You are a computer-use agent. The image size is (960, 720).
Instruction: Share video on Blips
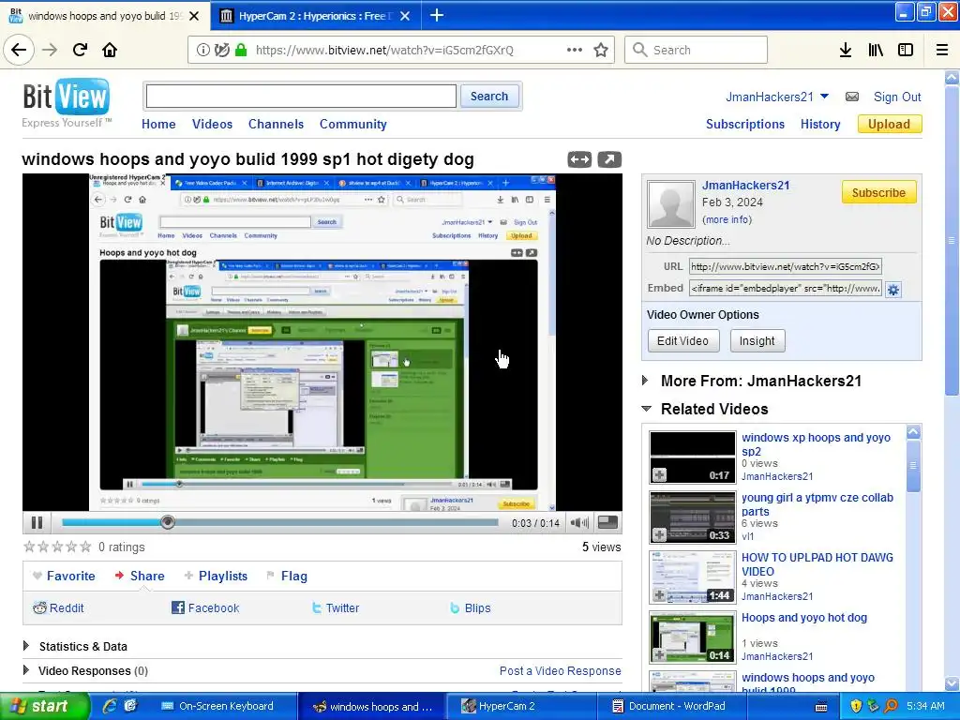[x=471, y=607]
